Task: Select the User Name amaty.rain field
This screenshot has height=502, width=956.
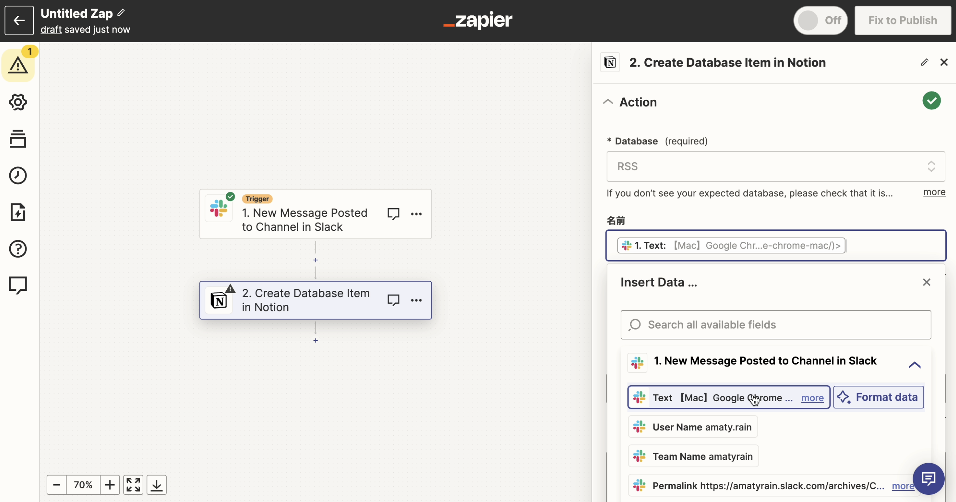Action: click(x=693, y=427)
